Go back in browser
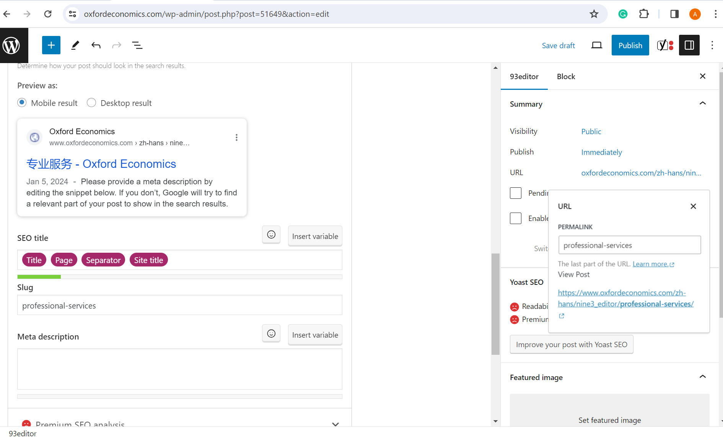 point(7,14)
